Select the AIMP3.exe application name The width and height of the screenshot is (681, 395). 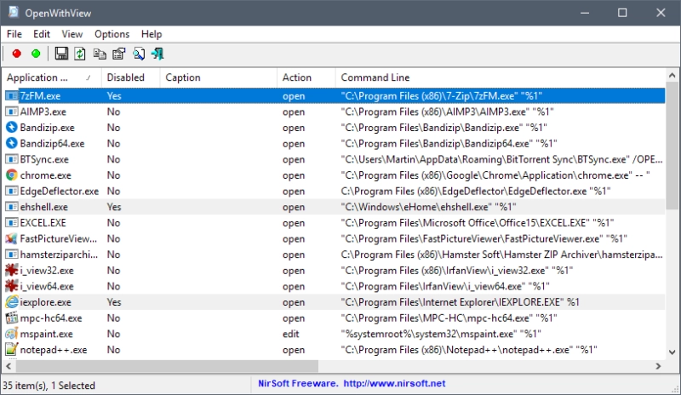pos(43,112)
